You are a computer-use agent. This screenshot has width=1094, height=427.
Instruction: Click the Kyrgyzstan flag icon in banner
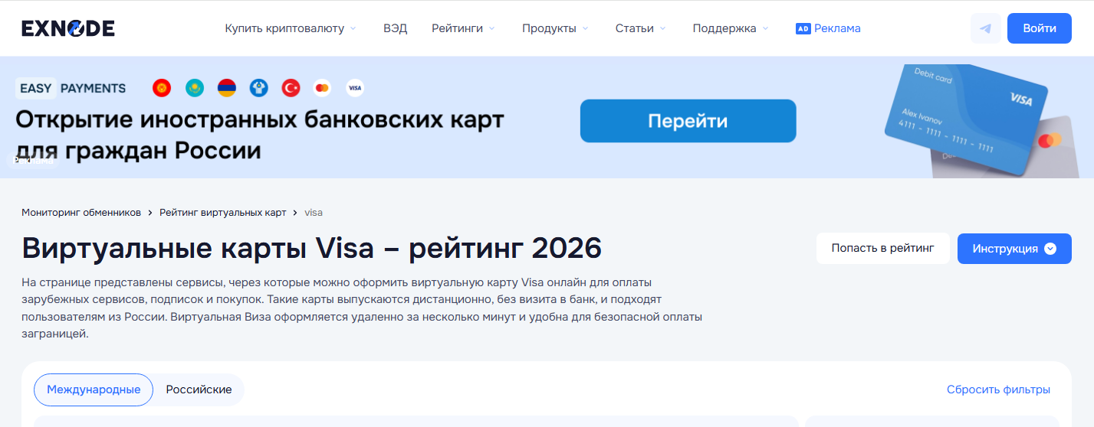(161, 88)
